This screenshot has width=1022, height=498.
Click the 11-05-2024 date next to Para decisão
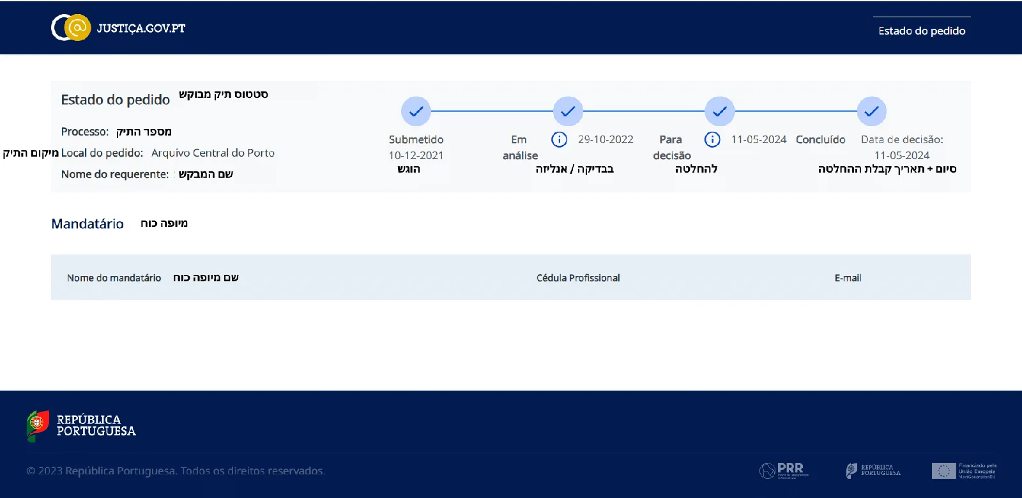[759, 139]
